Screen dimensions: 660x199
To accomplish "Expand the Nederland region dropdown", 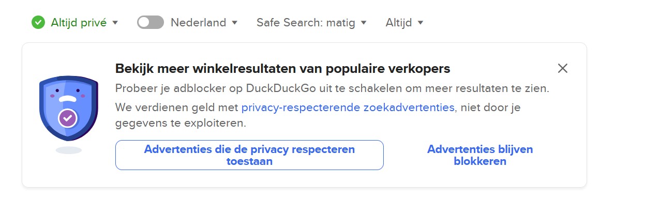I will pyautogui.click(x=204, y=23).
